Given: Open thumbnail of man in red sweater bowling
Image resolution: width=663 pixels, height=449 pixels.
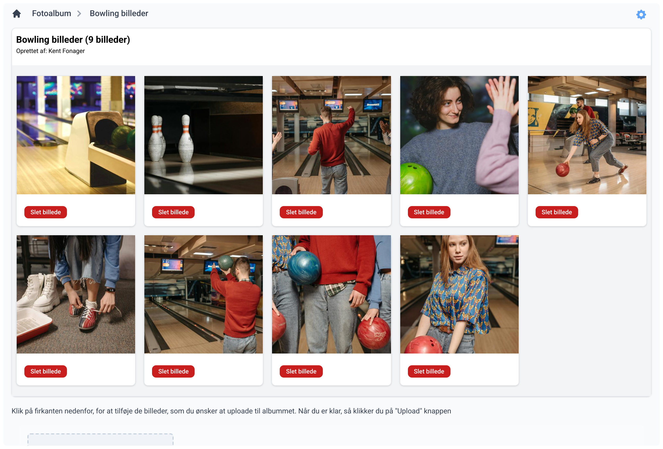Looking at the screenshot, I should pos(331,135).
